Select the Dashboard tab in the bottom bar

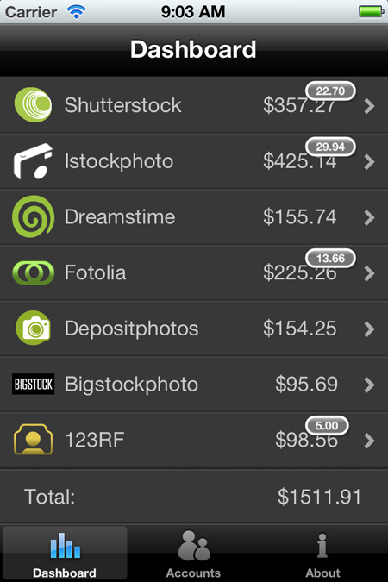click(65, 554)
